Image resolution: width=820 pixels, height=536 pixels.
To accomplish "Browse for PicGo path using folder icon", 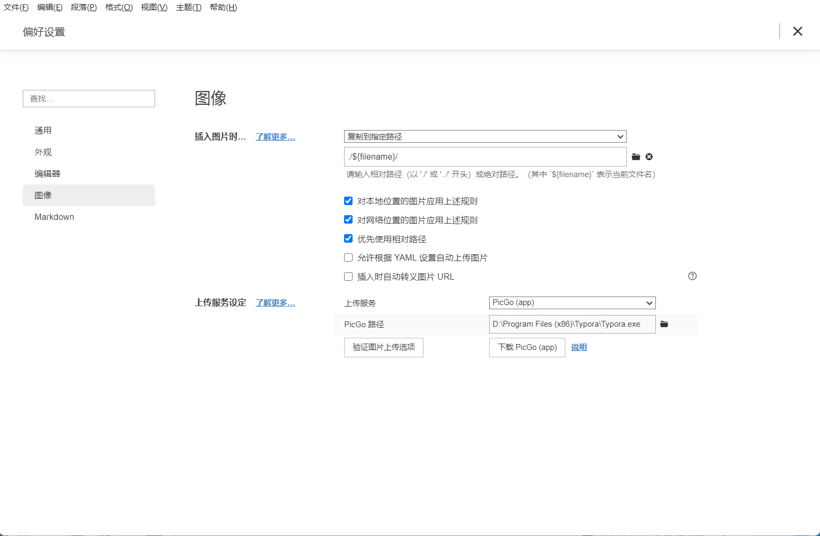I will [664, 324].
